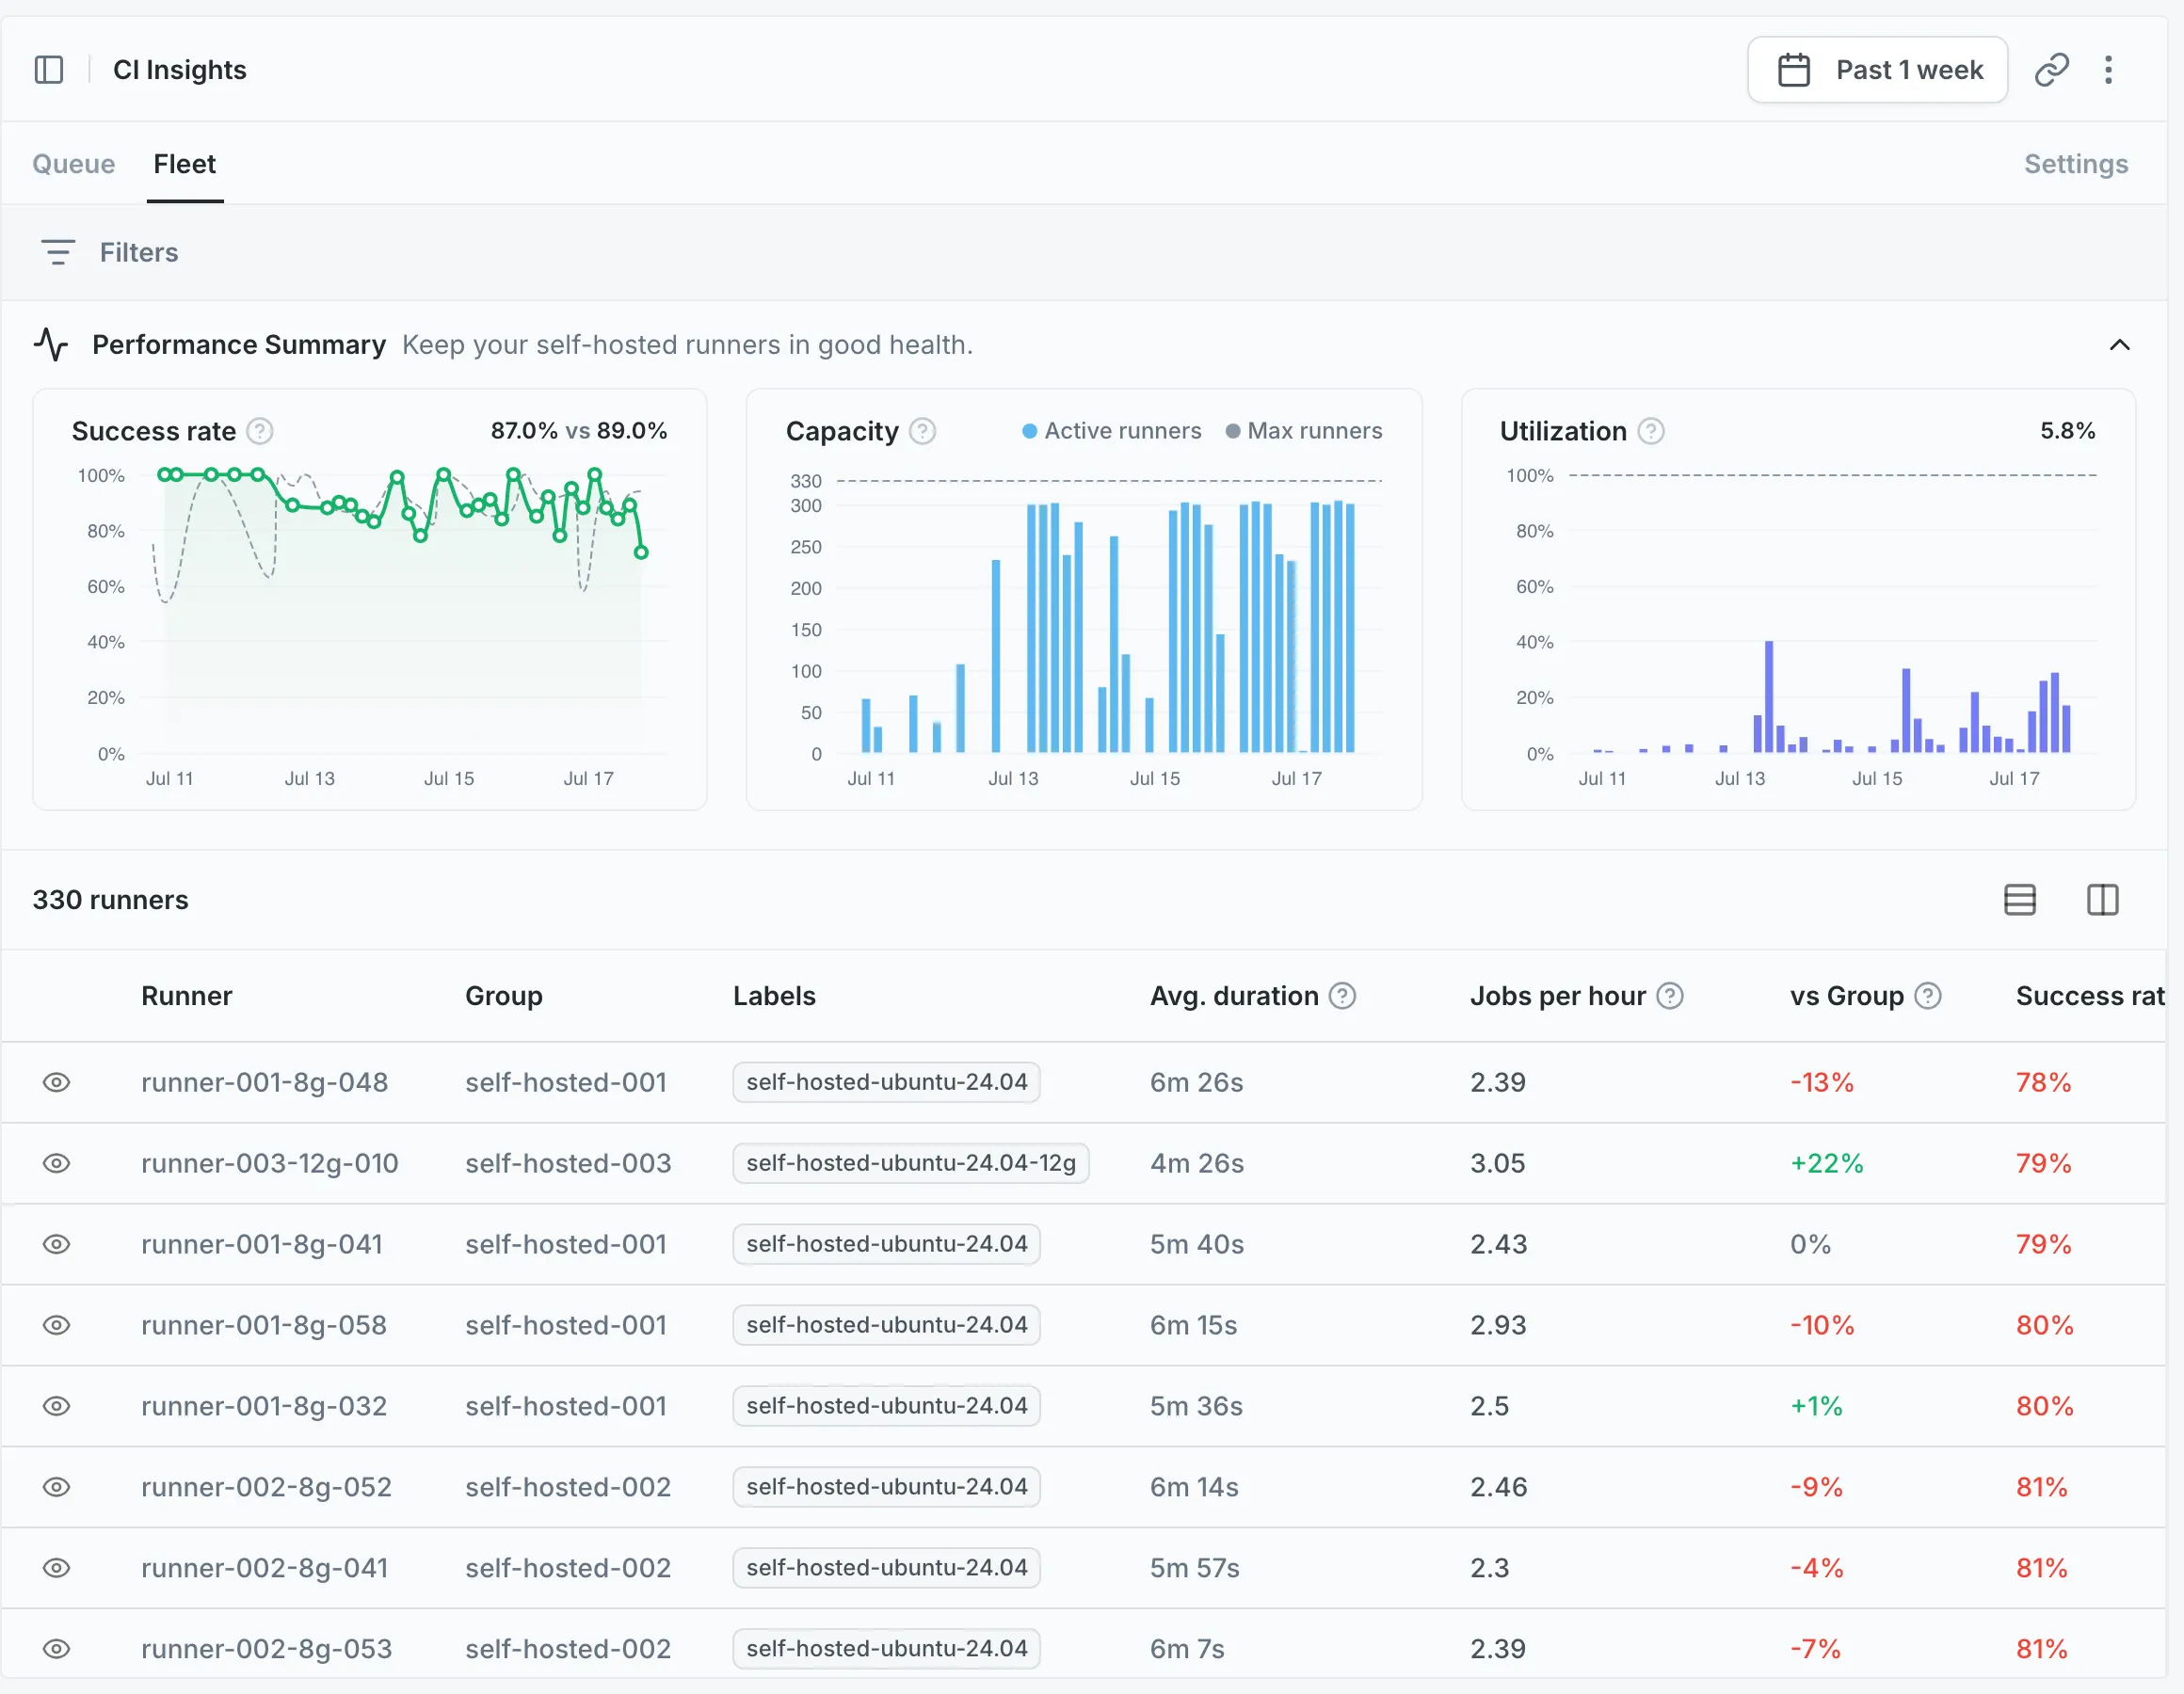Toggle the sidebar panel icon

pos(49,70)
